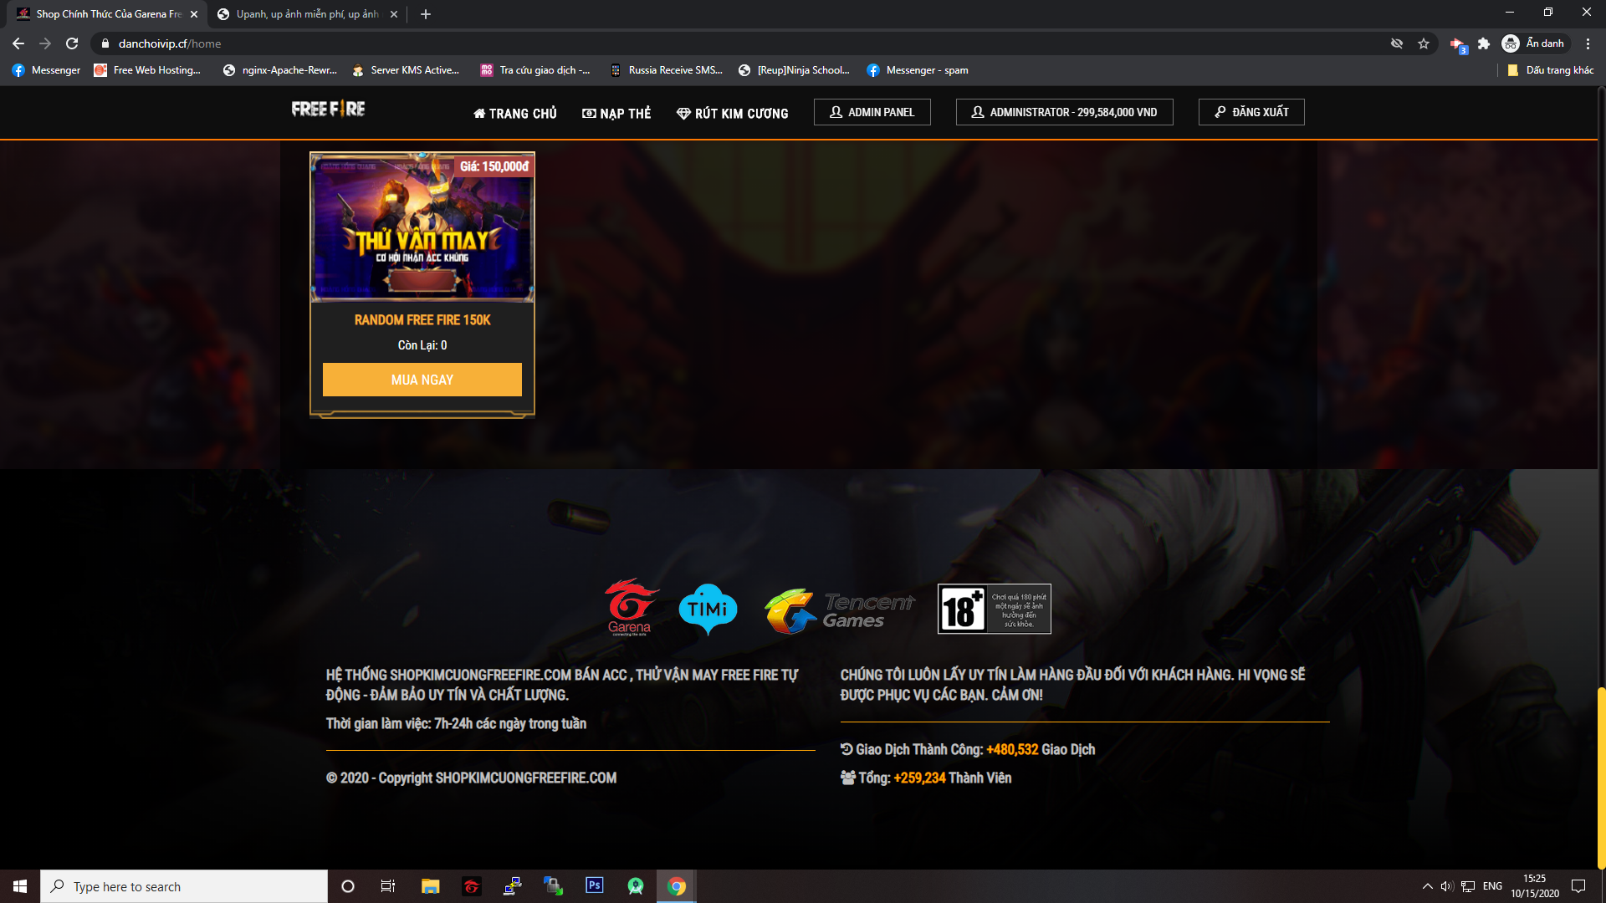Log out with the ĐĂNG XUẤT button

point(1251,112)
